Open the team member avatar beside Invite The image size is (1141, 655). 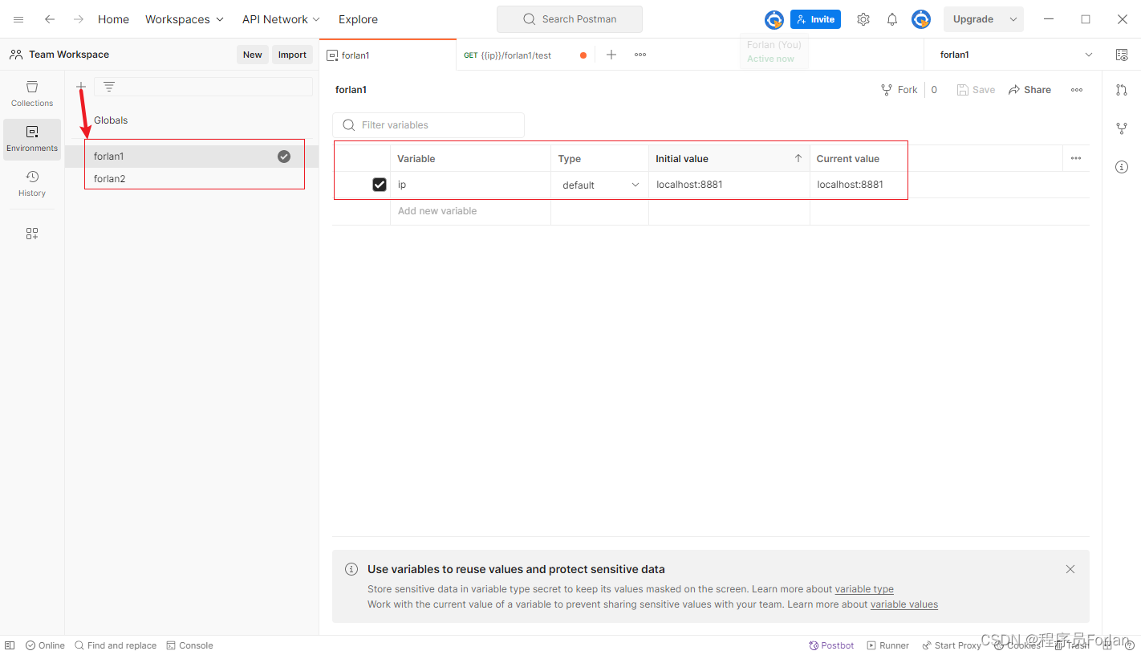774,19
